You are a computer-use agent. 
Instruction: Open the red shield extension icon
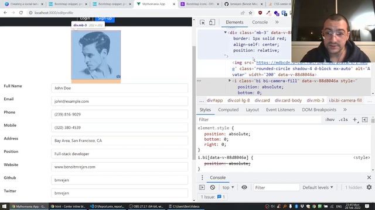(x=260, y=13)
